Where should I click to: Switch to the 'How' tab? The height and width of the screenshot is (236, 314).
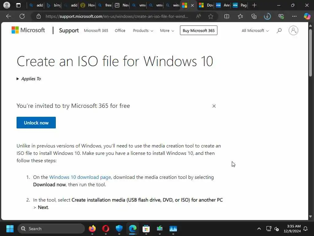click(88, 5)
